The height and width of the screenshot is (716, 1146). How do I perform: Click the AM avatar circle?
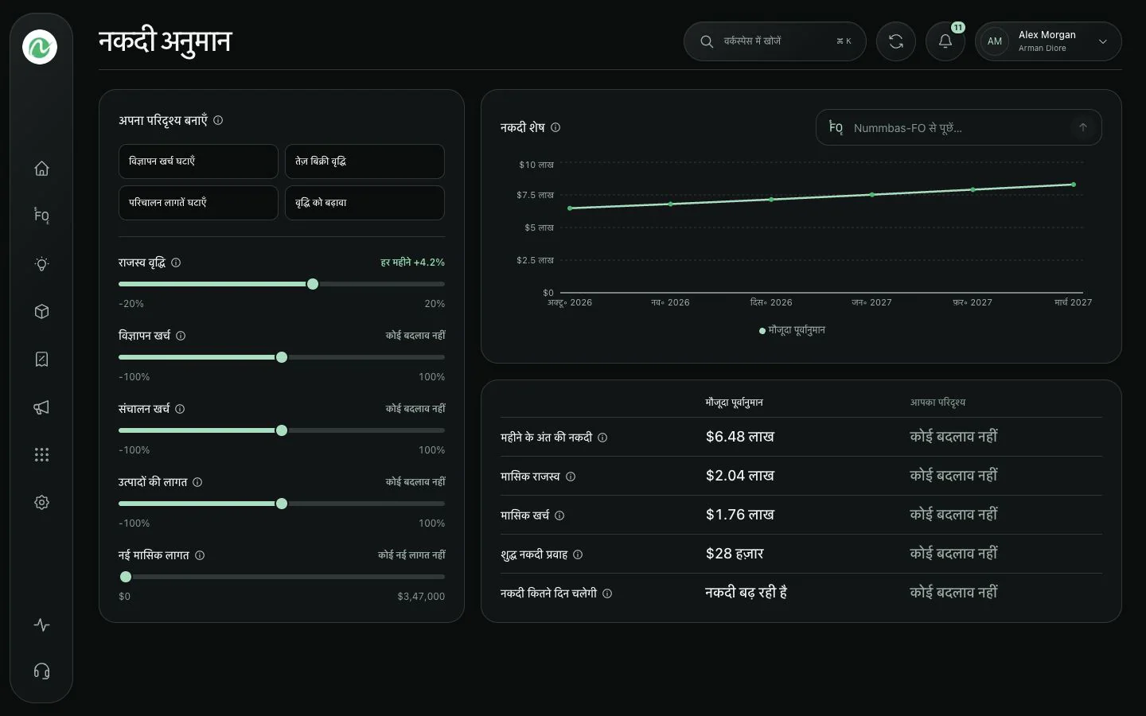pos(995,41)
